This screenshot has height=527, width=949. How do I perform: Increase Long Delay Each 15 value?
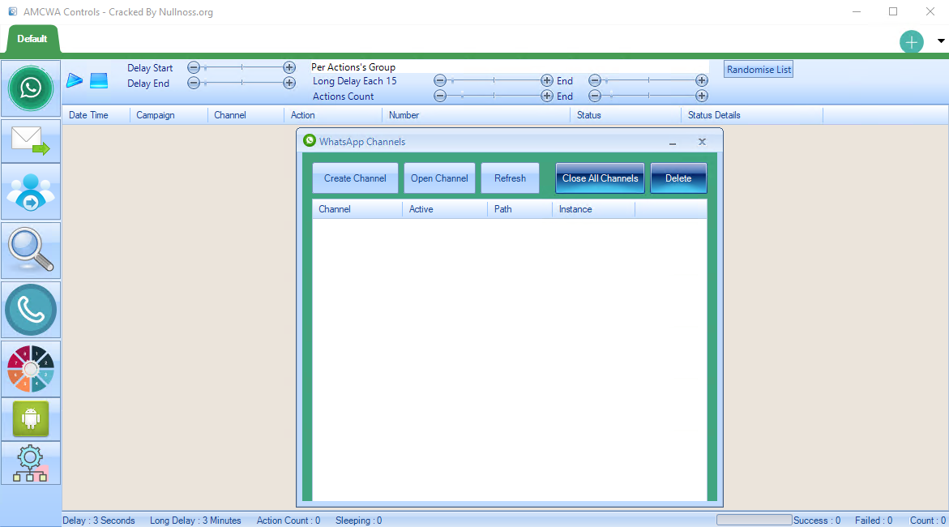[546, 80]
